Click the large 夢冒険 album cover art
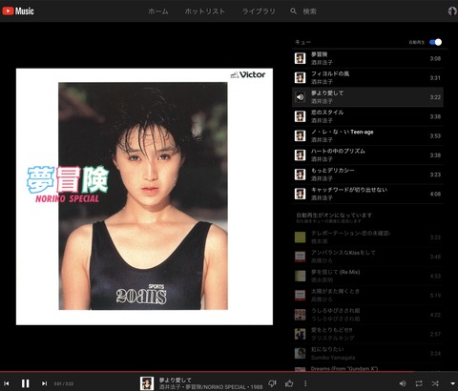Screen dimensions: 458x391 pyautogui.click(x=144, y=196)
